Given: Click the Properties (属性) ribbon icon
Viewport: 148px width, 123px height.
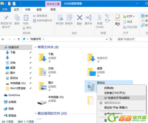Looking at the screenshot, I should [x=118, y=18].
